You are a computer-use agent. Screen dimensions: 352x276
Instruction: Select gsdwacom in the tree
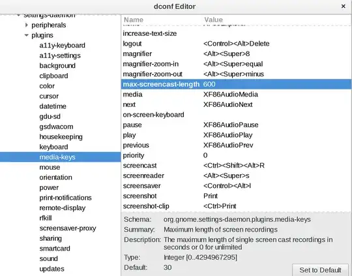pos(56,127)
